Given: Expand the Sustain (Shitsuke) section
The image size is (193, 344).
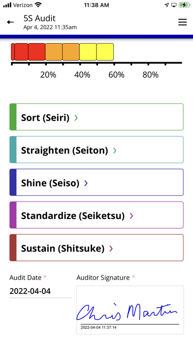Looking at the screenshot, I should point(96,248).
